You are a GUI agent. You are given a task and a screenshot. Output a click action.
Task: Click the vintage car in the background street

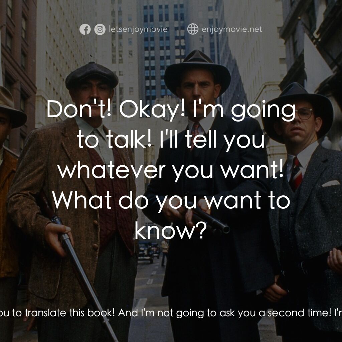coord(146,252)
